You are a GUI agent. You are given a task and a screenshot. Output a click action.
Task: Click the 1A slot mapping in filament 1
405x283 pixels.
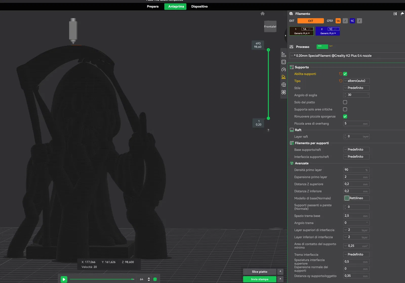pyautogui.click(x=307, y=29)
